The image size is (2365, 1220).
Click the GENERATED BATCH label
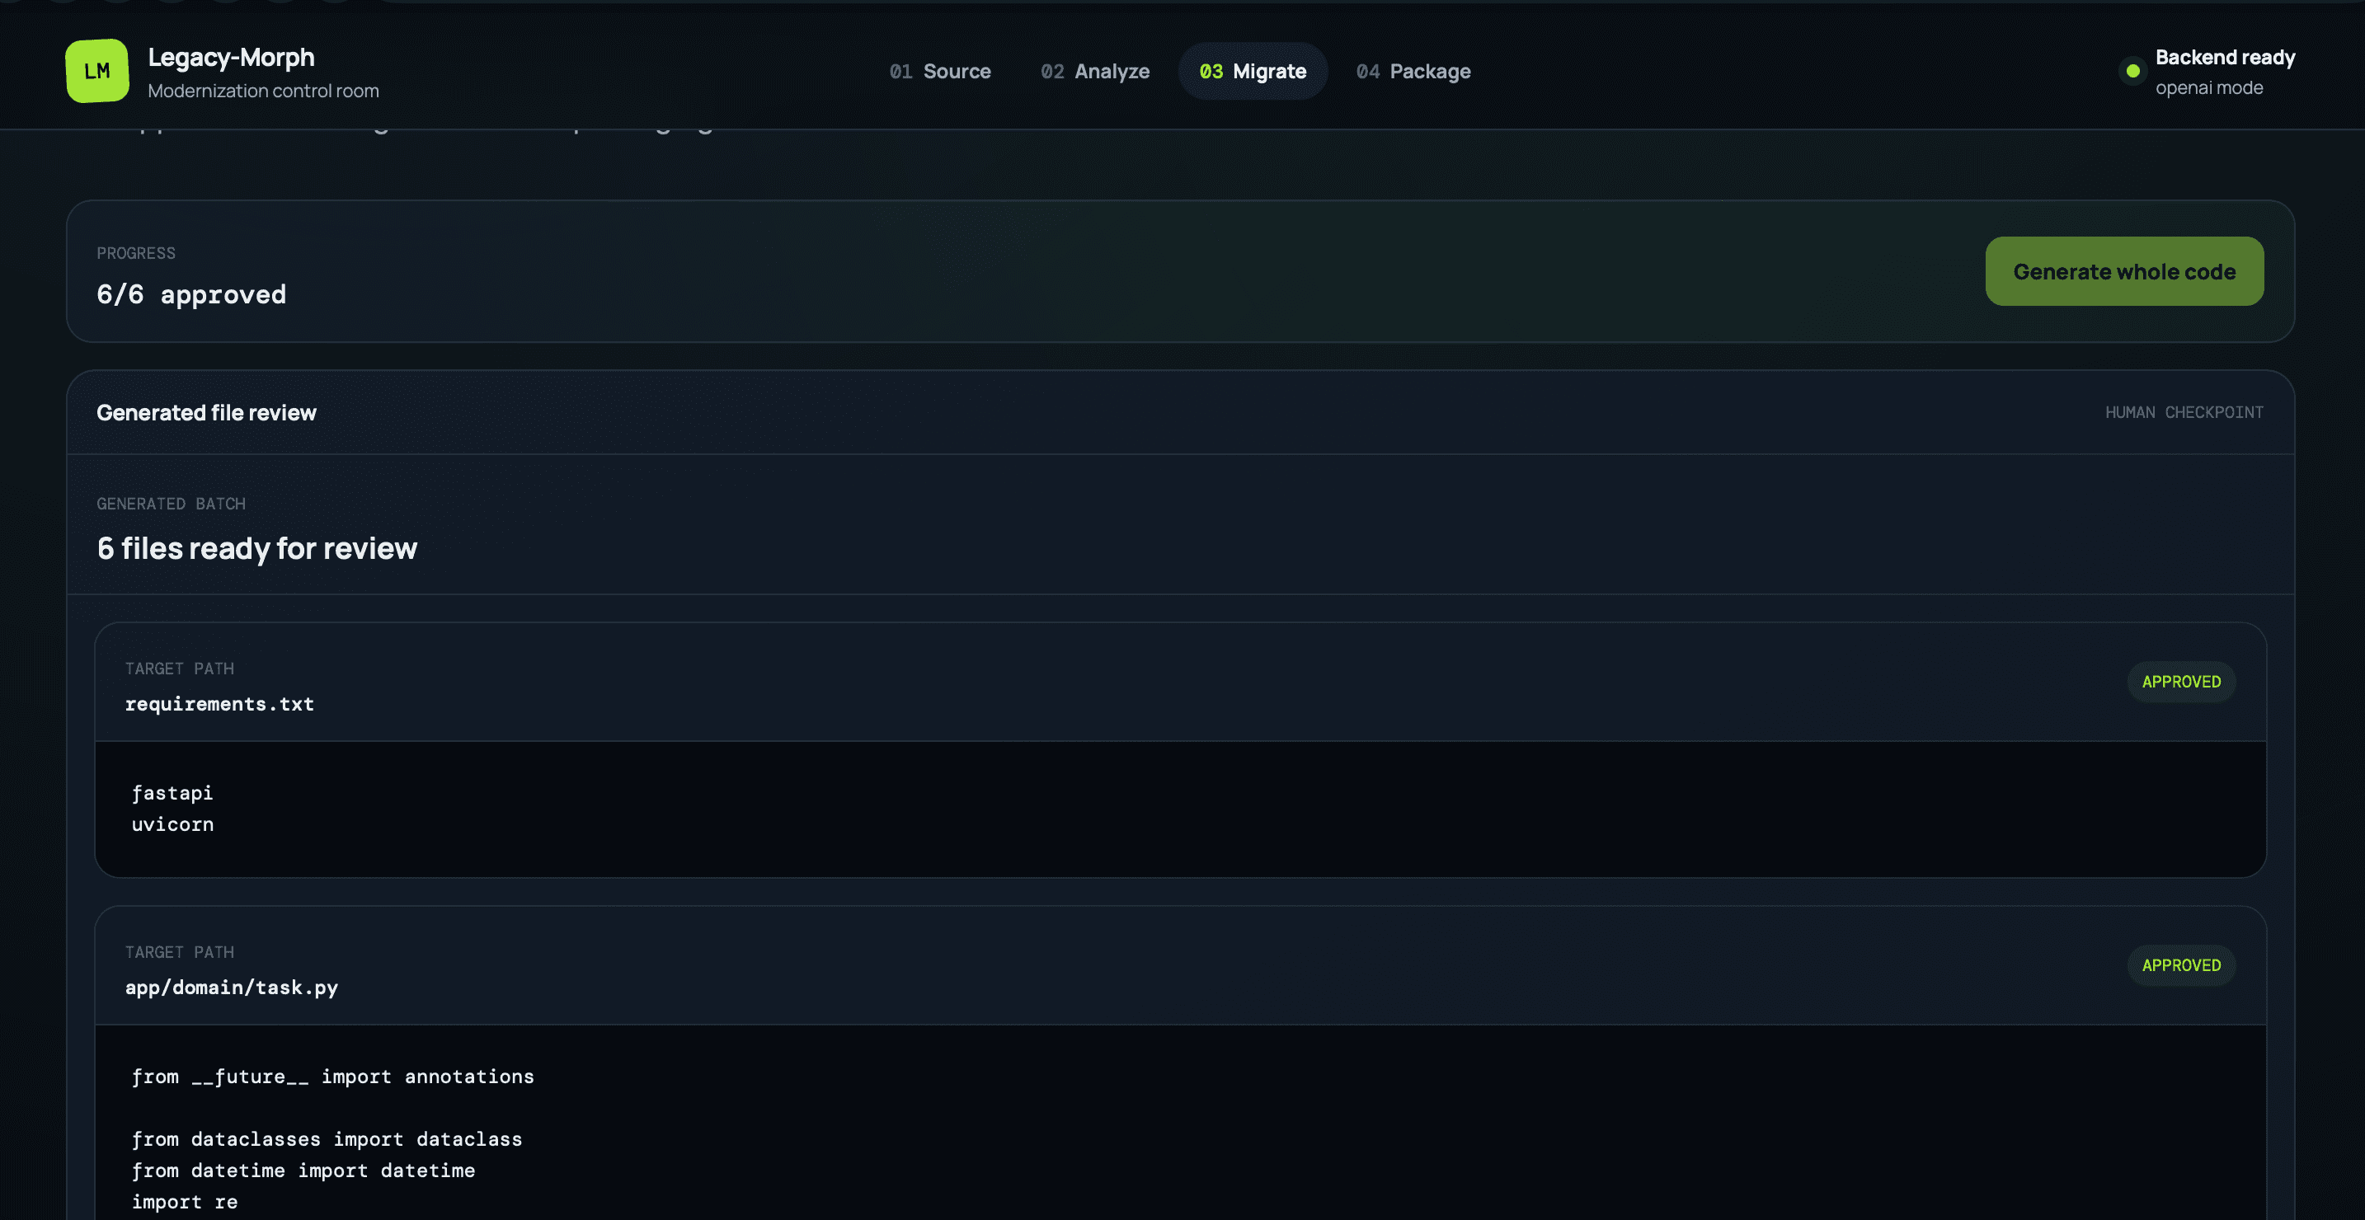click(x=171, y=504)
